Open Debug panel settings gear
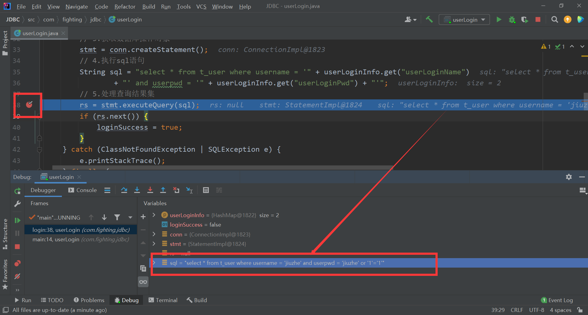588x315 pixels. (569, 177)
